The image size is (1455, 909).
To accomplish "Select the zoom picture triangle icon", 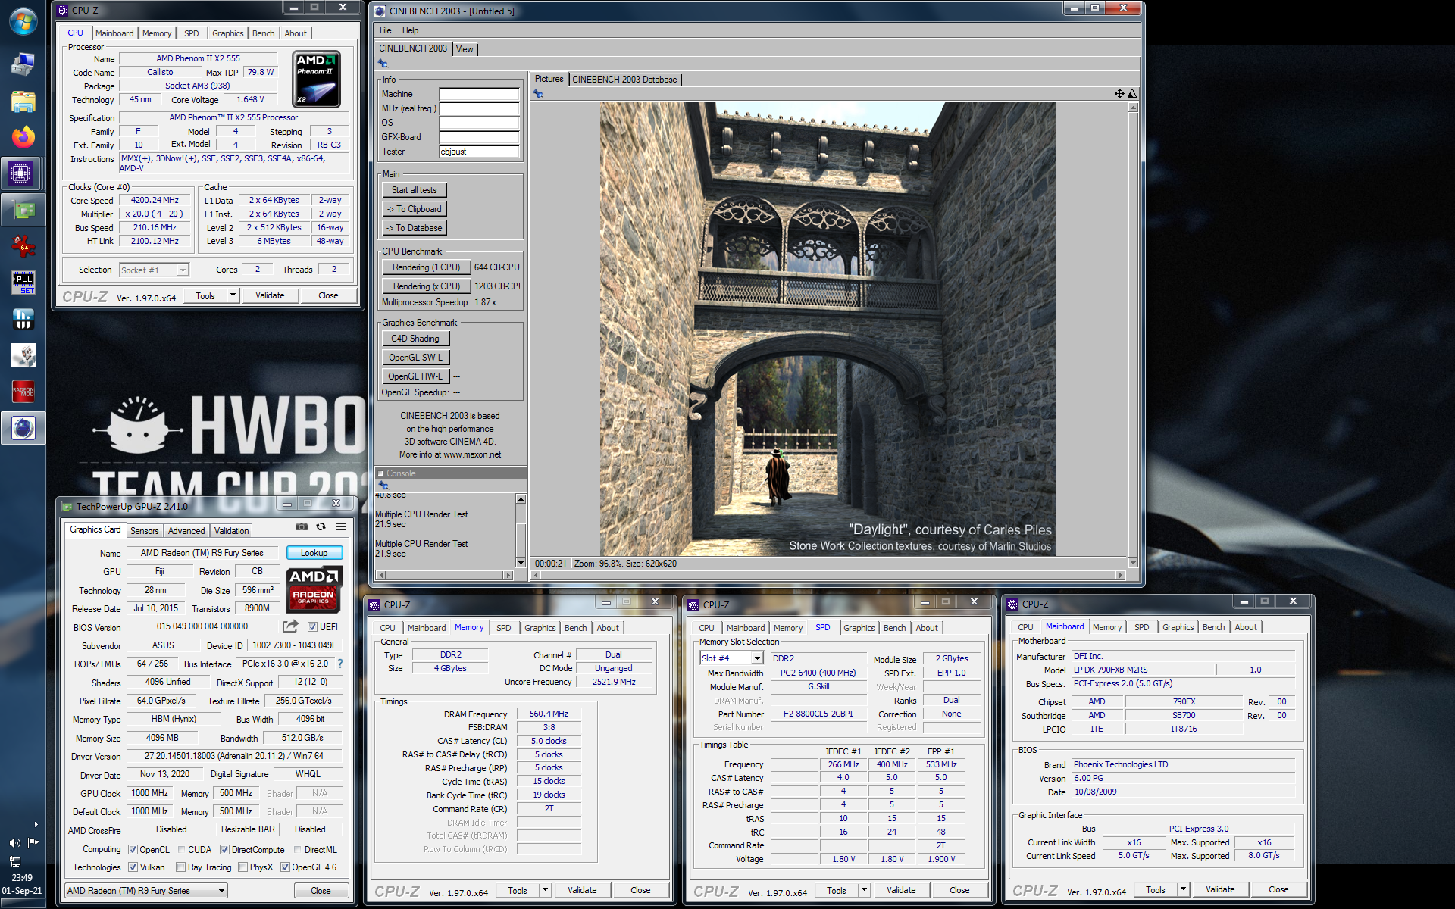I will [x=1131, y=93].
